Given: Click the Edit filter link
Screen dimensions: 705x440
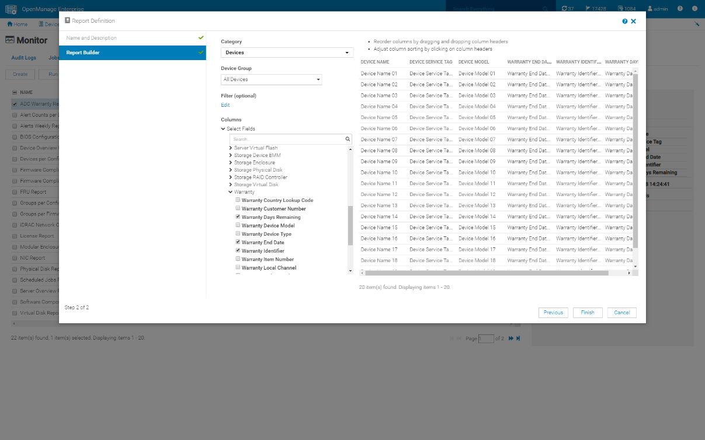Looking at the screenshot, I should tap(225, 106).
